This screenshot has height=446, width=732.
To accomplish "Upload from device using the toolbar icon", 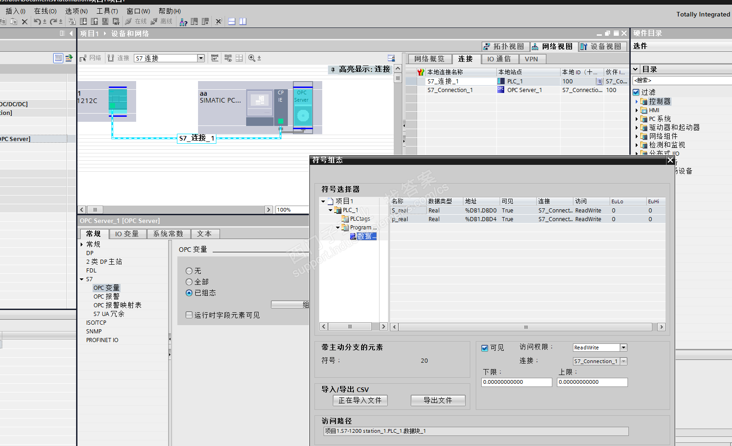I will (94, 22).
